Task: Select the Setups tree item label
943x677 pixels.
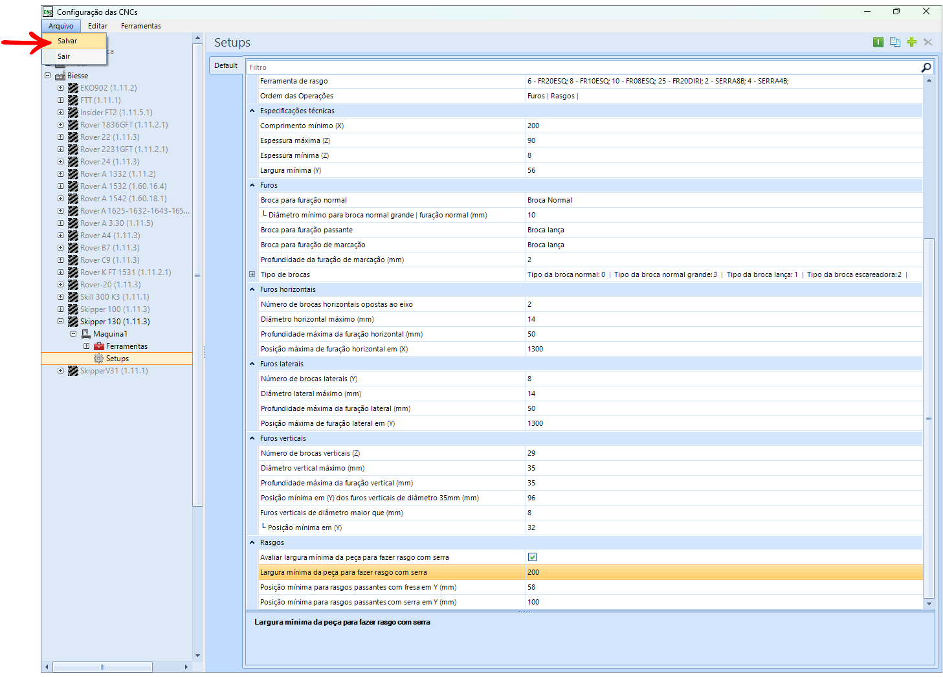Action: tap(117, 359)
